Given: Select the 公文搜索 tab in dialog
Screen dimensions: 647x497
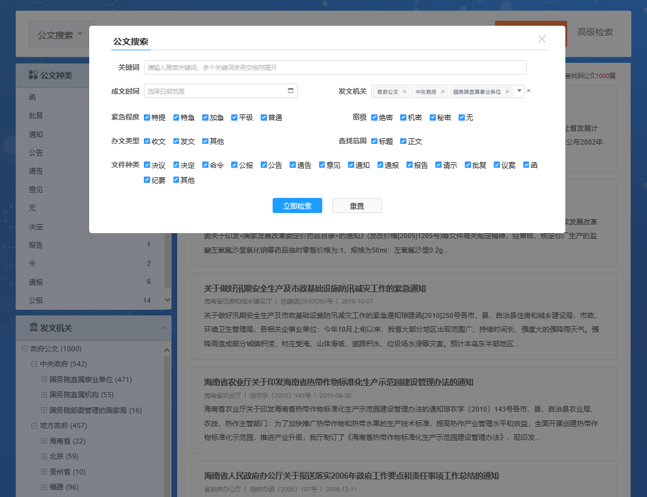Looking at the screenshot, I should click(x=131, y=41).
